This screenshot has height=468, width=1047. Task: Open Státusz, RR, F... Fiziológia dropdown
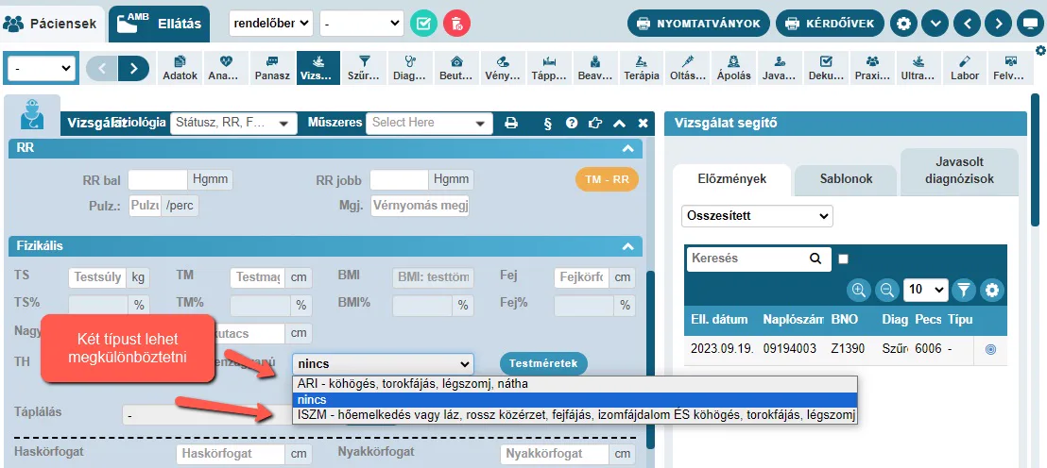[233, 123]
